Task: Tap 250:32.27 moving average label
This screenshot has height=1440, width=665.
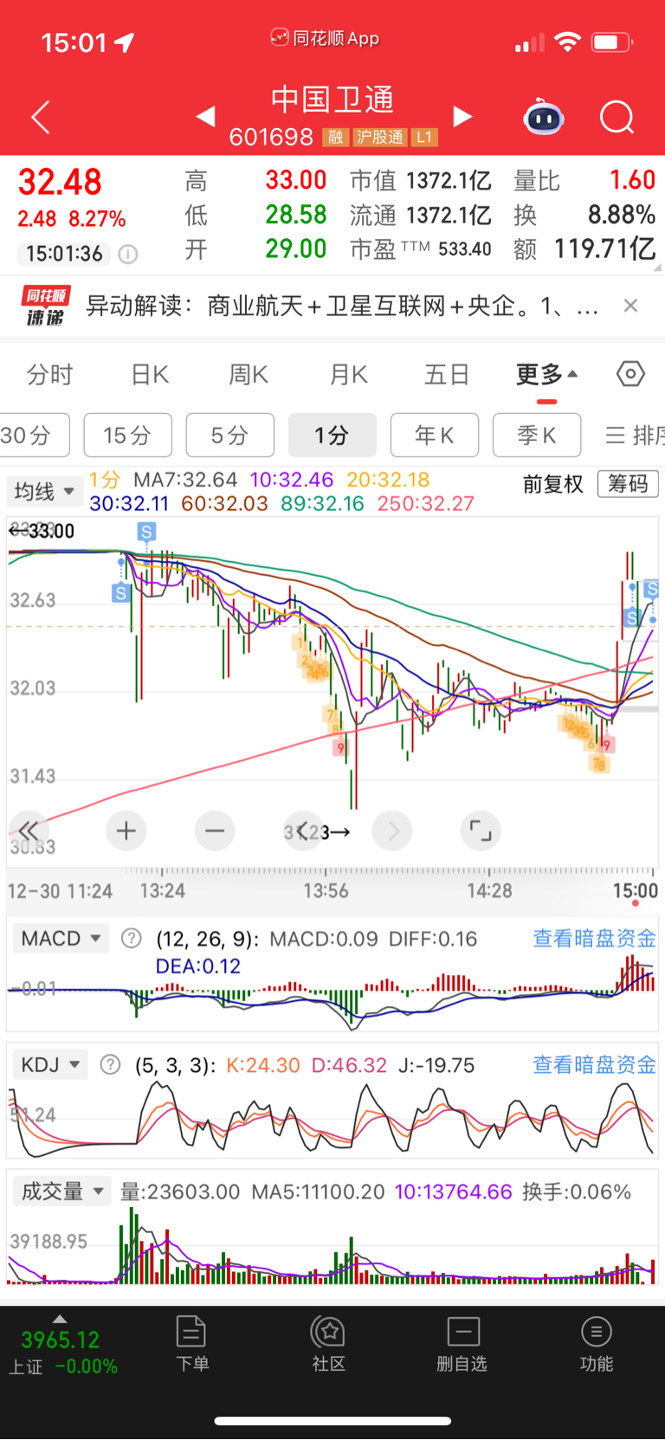Action: (425, 503)
